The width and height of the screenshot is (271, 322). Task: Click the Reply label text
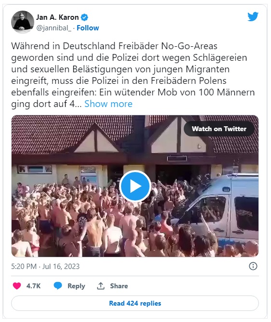(76, 286)
